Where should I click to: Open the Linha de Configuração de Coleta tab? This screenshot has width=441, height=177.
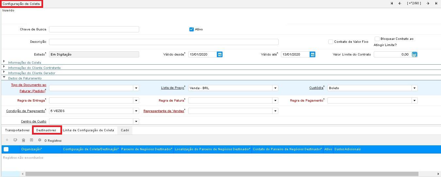click(88, 130)
